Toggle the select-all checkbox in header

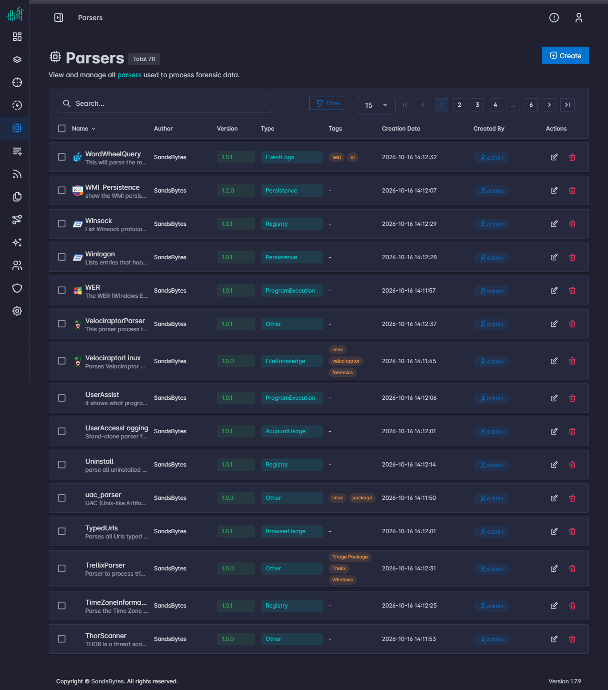[62, 129]
